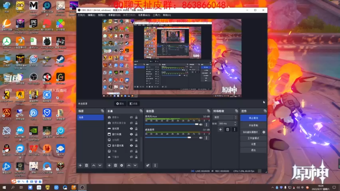Expand hidden system tray icons chevron

[272, 188]
